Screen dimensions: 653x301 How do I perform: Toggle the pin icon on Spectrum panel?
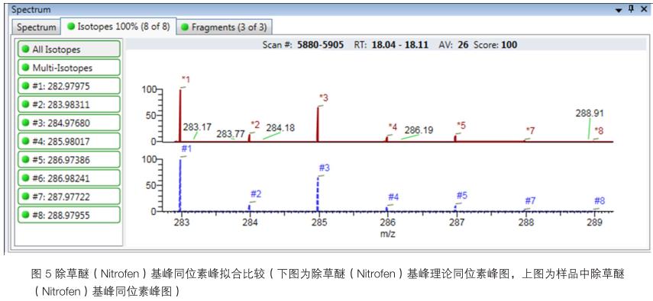(x=632, y=8)
